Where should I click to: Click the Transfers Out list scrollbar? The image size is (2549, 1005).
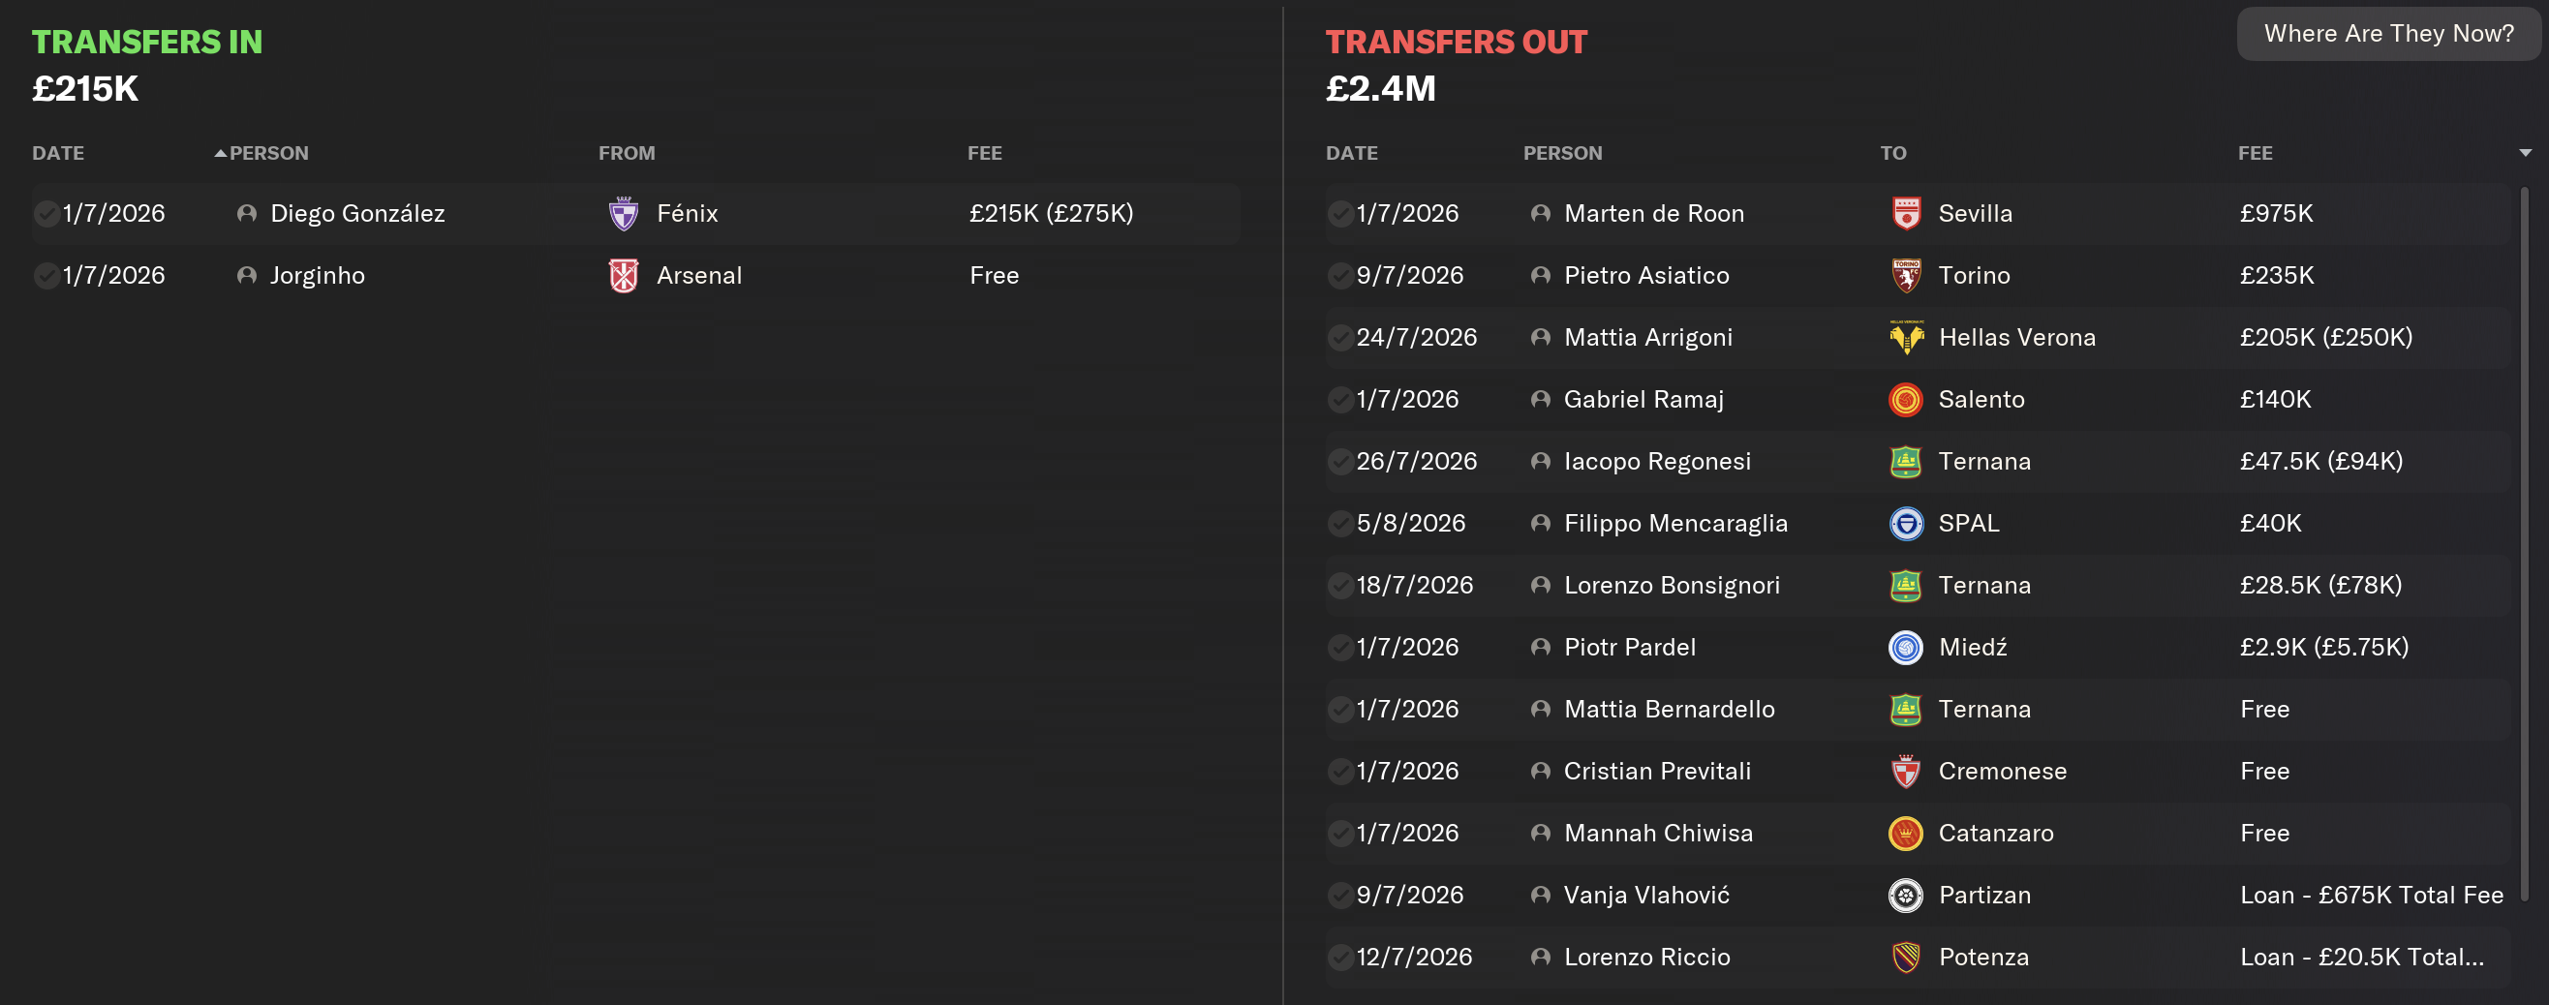point(2524,544)
